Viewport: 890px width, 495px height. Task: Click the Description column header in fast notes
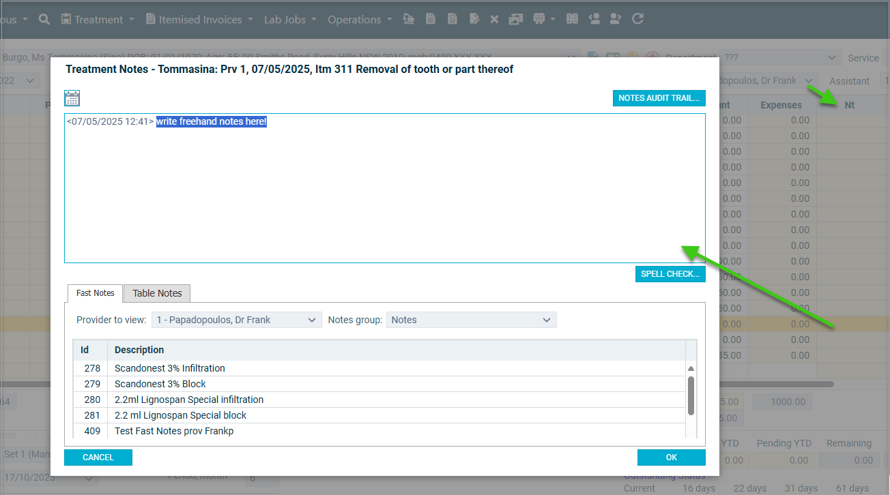[397, 350]
